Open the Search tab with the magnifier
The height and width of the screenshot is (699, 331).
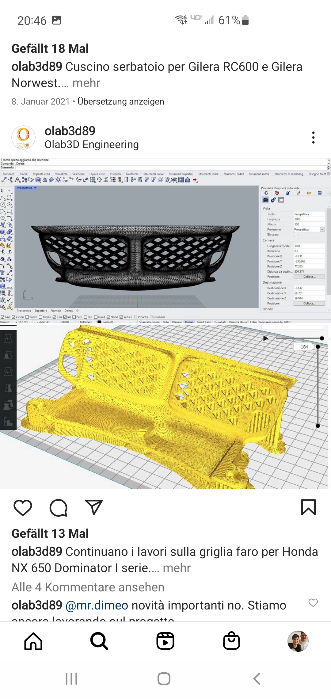(99, 641)
